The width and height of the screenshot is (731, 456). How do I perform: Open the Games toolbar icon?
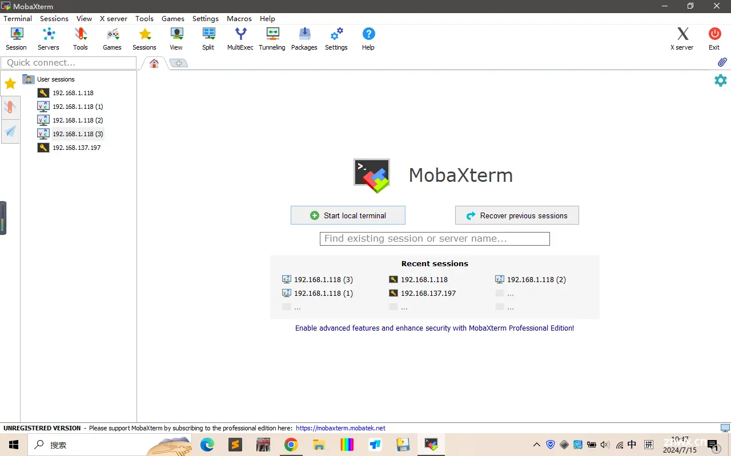point(112,39)
